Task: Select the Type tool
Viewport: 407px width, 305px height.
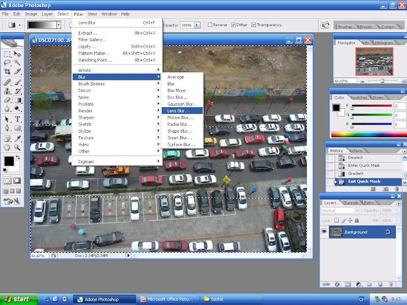Action: coord(17,119)
